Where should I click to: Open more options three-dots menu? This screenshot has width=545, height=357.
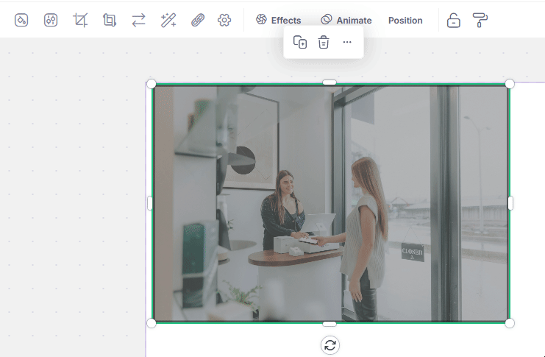click(x=347, y=42)
